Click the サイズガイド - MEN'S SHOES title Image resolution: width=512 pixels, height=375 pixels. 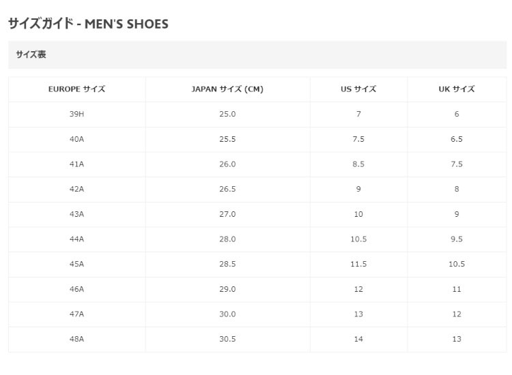coord(88,24)
